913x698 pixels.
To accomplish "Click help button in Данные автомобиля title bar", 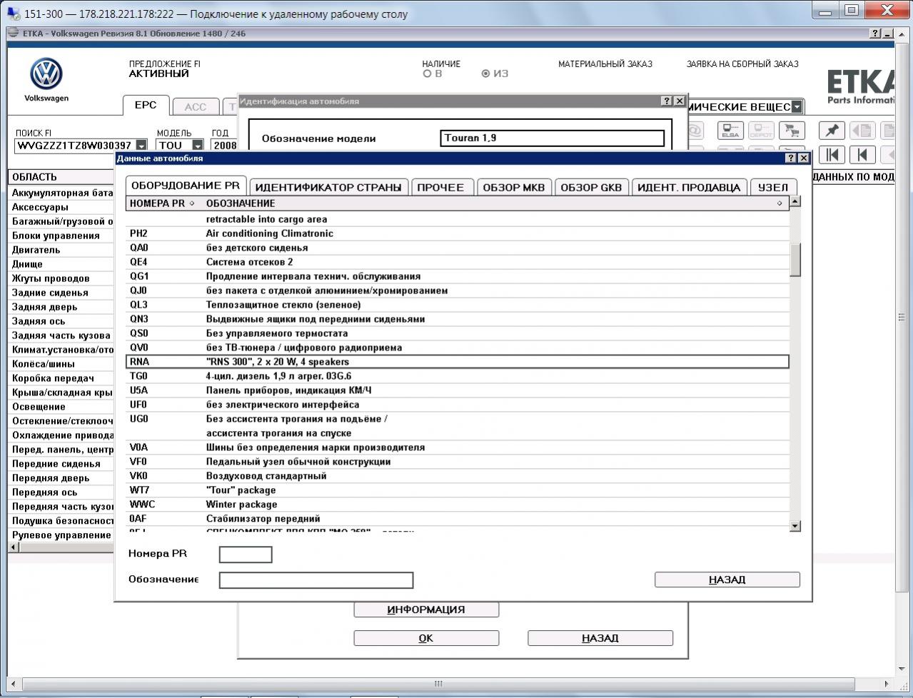I will (790, 158).
